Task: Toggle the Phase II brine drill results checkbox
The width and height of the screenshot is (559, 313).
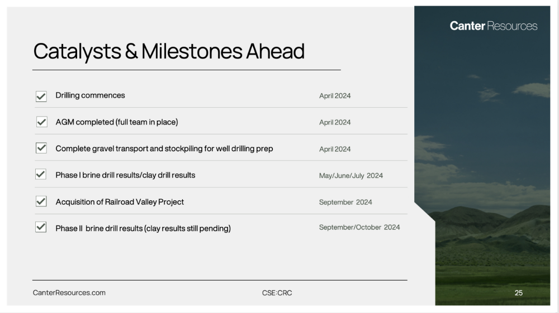Action: (x=41, y=227)
